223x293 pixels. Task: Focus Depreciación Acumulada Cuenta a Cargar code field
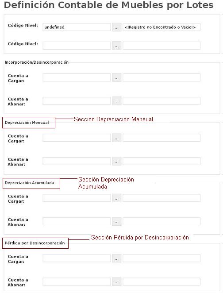click(x=77, y=198)
